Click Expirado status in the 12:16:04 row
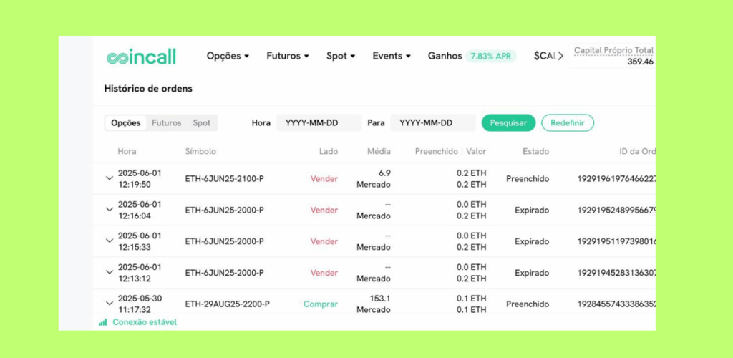Viewport: 733px width, 358px height. click(x=532, y=210)
